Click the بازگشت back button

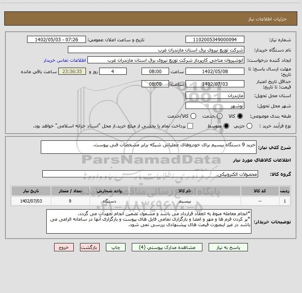pyautogui.click(x=90, y=247)
